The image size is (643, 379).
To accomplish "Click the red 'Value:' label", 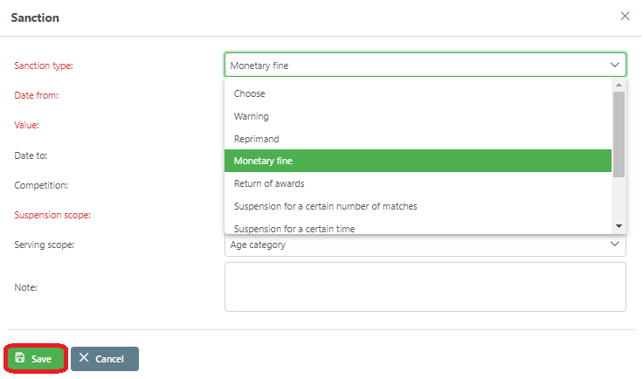I will tap(27, 125).
